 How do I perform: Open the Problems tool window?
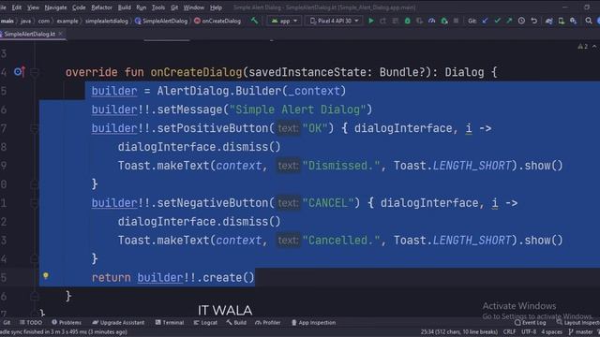(67, 322)
